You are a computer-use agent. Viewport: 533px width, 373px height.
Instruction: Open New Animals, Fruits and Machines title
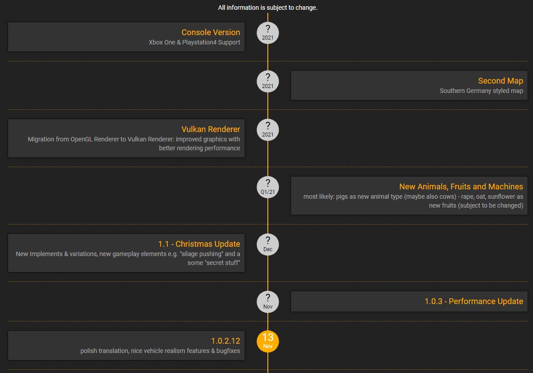[461, 187]
